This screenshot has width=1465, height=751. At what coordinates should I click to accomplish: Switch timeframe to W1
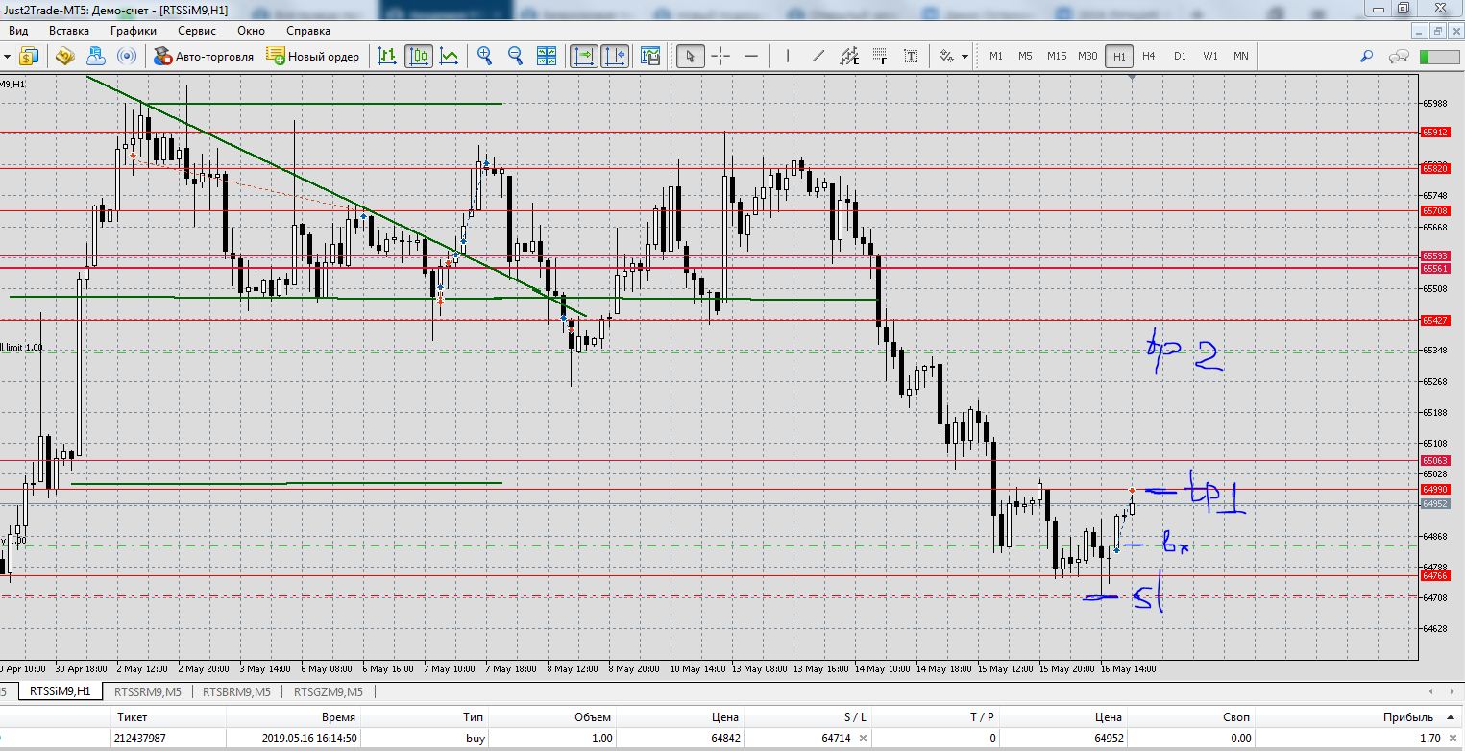coord(1210,56)
